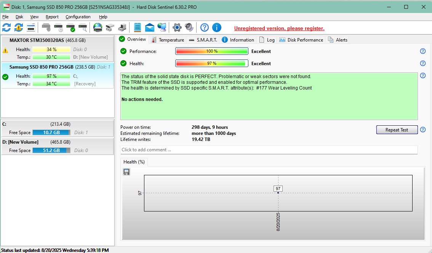
Task: Switch to the Overview tab
Action: (x=133, y=39)
